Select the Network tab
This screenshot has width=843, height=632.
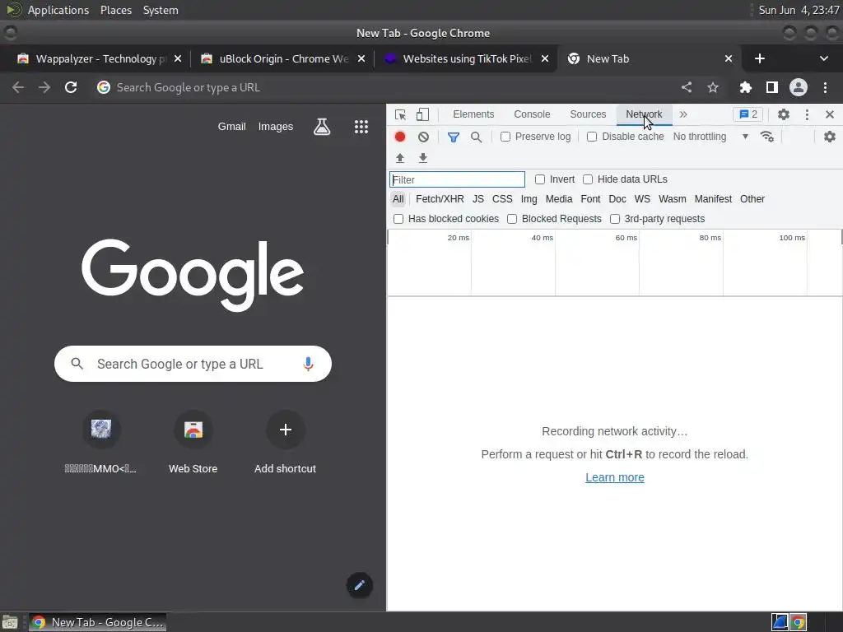point(644,114)
